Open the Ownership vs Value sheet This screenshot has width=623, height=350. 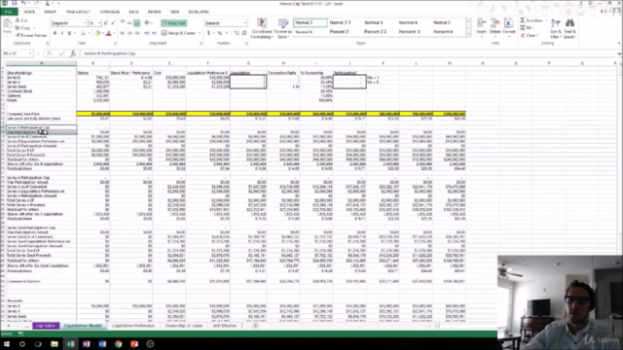pos(184,326)
